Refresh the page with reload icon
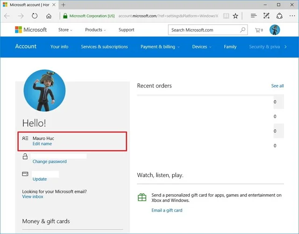Image resolution: width=299 pixels, height=234 pixels. tap(35, 15)
